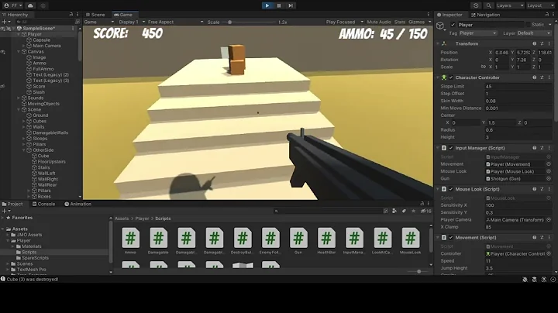Open the Project tab
558x313 pixels.
coord(12,204)
